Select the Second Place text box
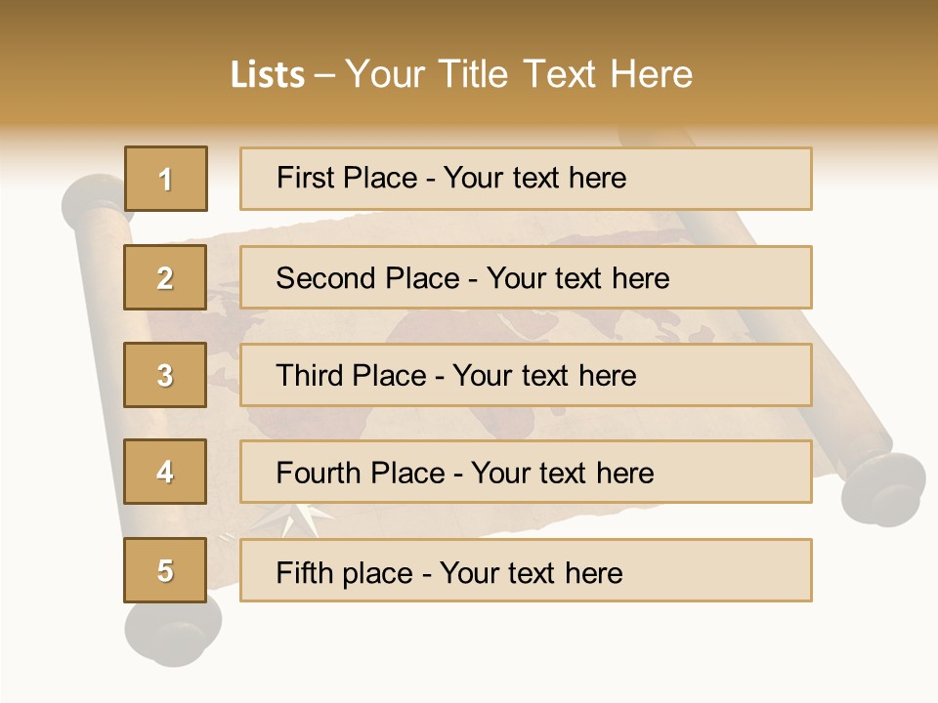Image resolution: width=938 pixels, height=703 pixels. 526,277
